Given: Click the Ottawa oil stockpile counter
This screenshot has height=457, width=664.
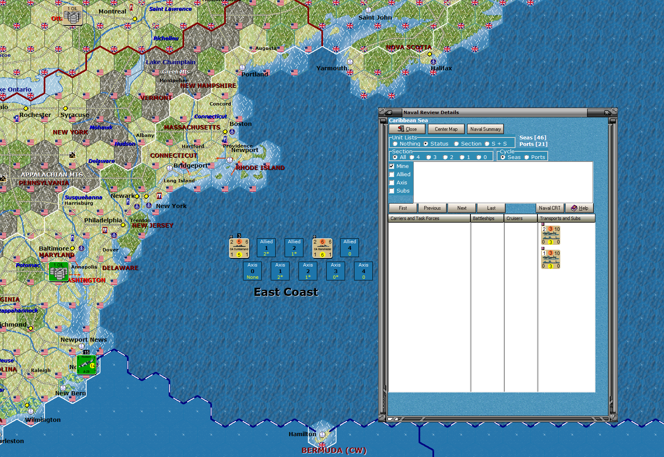Looking at the screenshot, I should coord(72,16).
